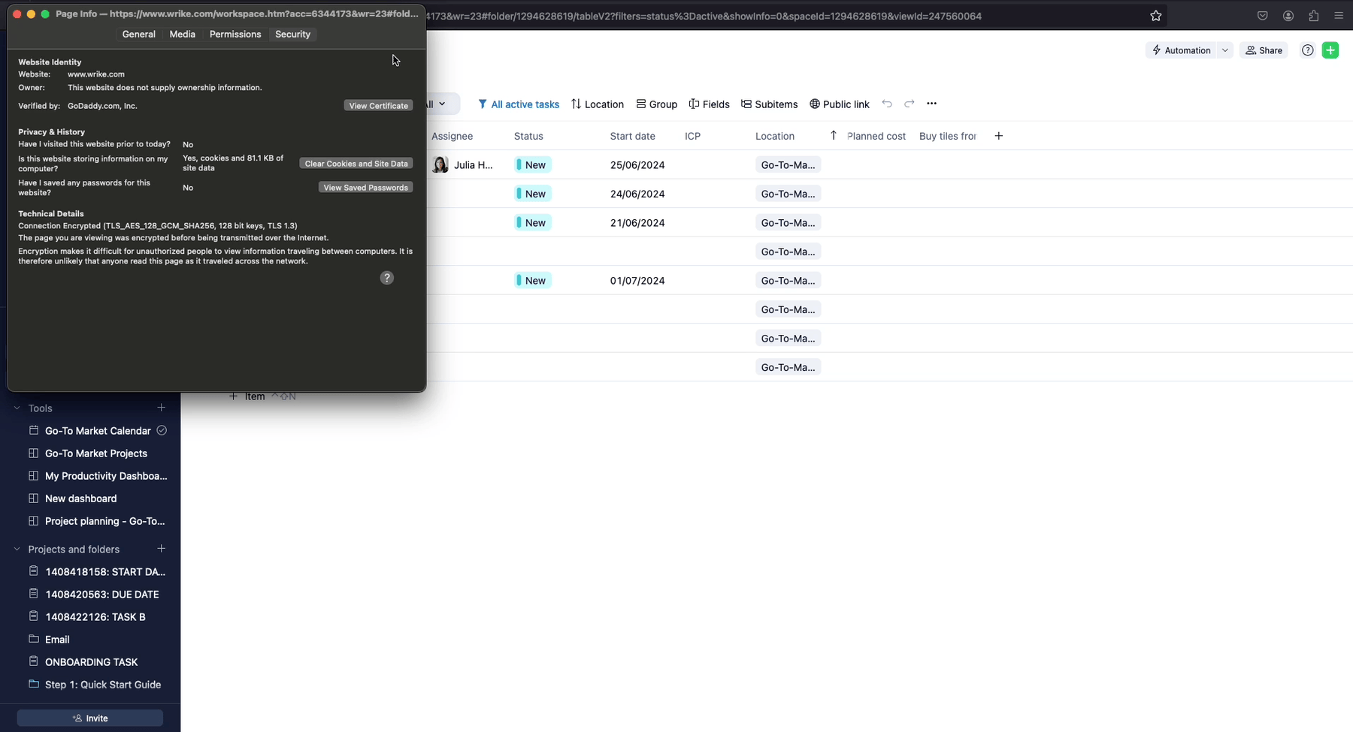1353x732 pixels.
Task: Collapse the Projects and folders section
Action: point(17,550)
